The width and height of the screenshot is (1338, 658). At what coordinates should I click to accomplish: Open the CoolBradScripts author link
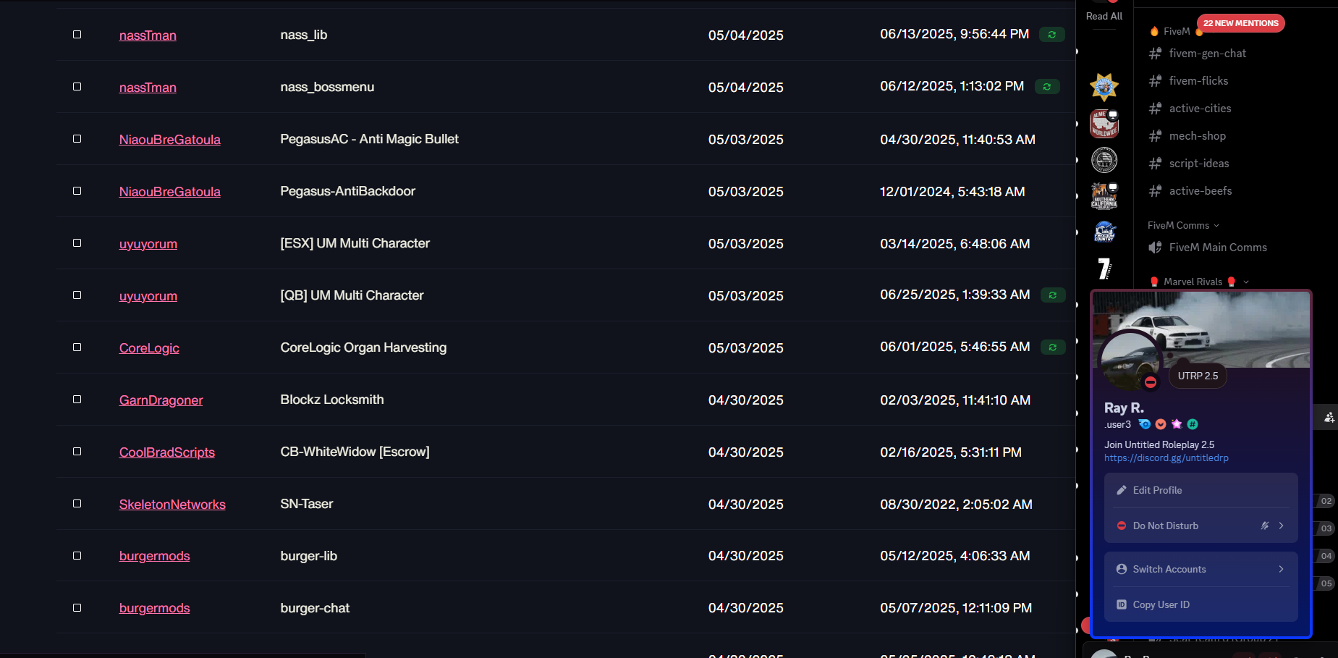pyautogui.click(x=167, y=452)
